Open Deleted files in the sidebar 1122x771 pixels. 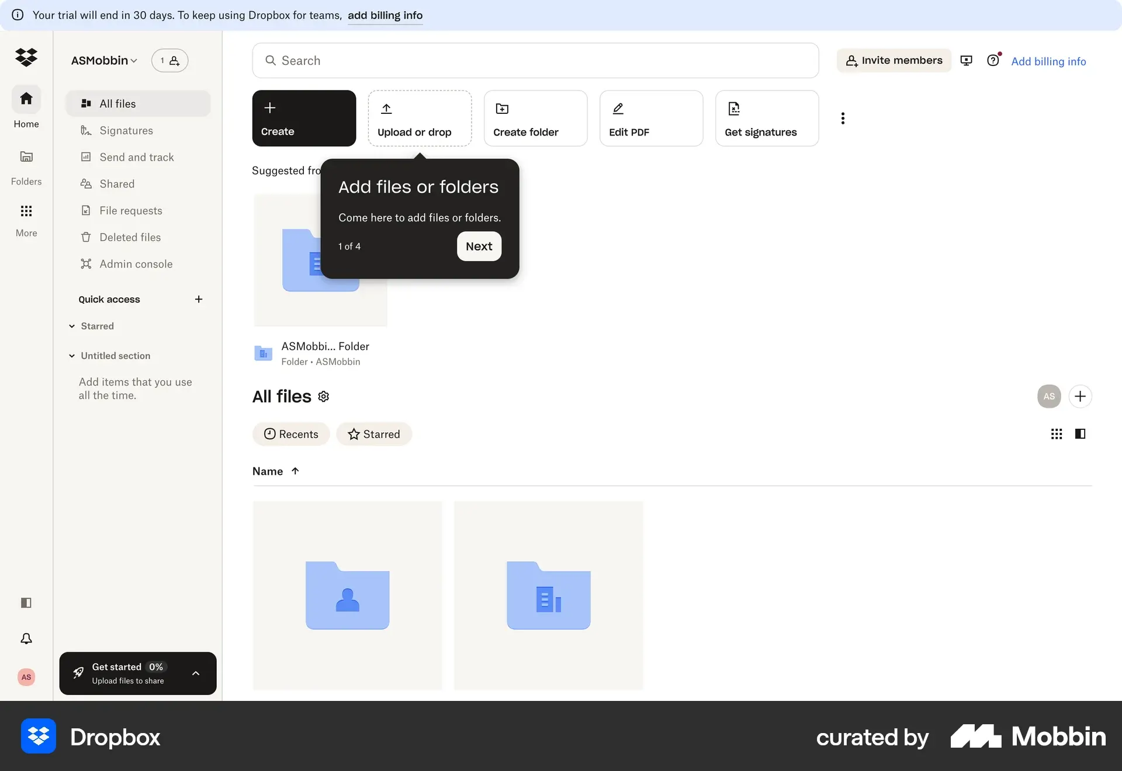click(130, 237)
